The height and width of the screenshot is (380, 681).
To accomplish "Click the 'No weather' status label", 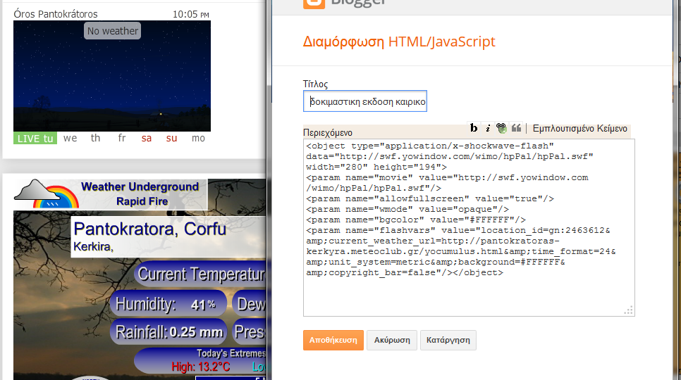I will (112, 31).
